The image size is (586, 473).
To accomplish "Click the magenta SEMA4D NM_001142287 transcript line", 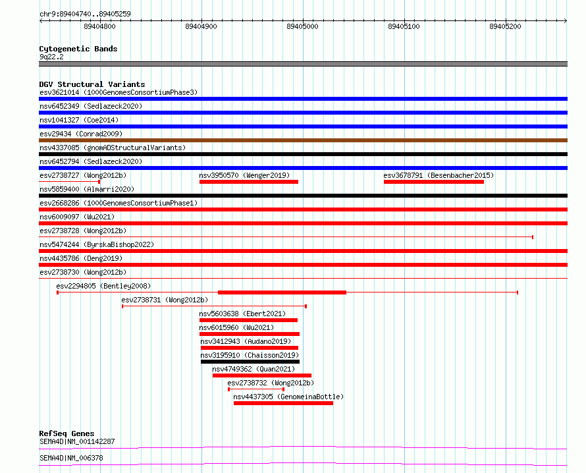I will [303, 447].
